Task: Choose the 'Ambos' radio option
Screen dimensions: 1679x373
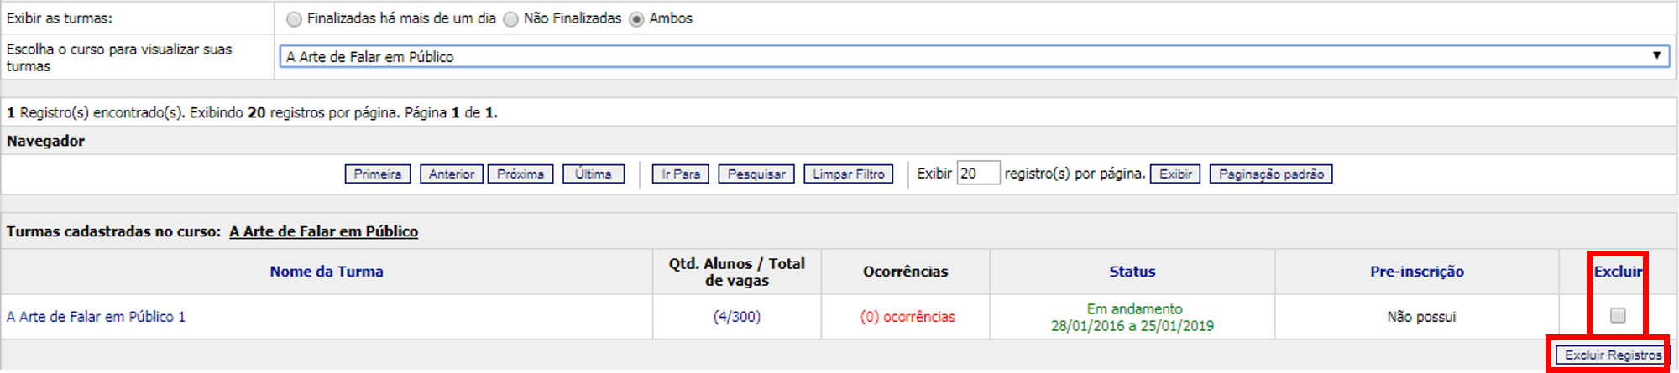Action: click(x=636, y=19)
